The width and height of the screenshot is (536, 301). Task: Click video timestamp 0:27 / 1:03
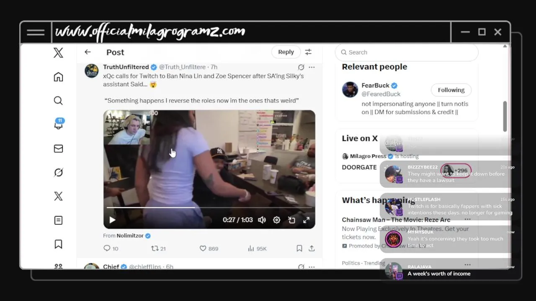click(x=238, y=220)
